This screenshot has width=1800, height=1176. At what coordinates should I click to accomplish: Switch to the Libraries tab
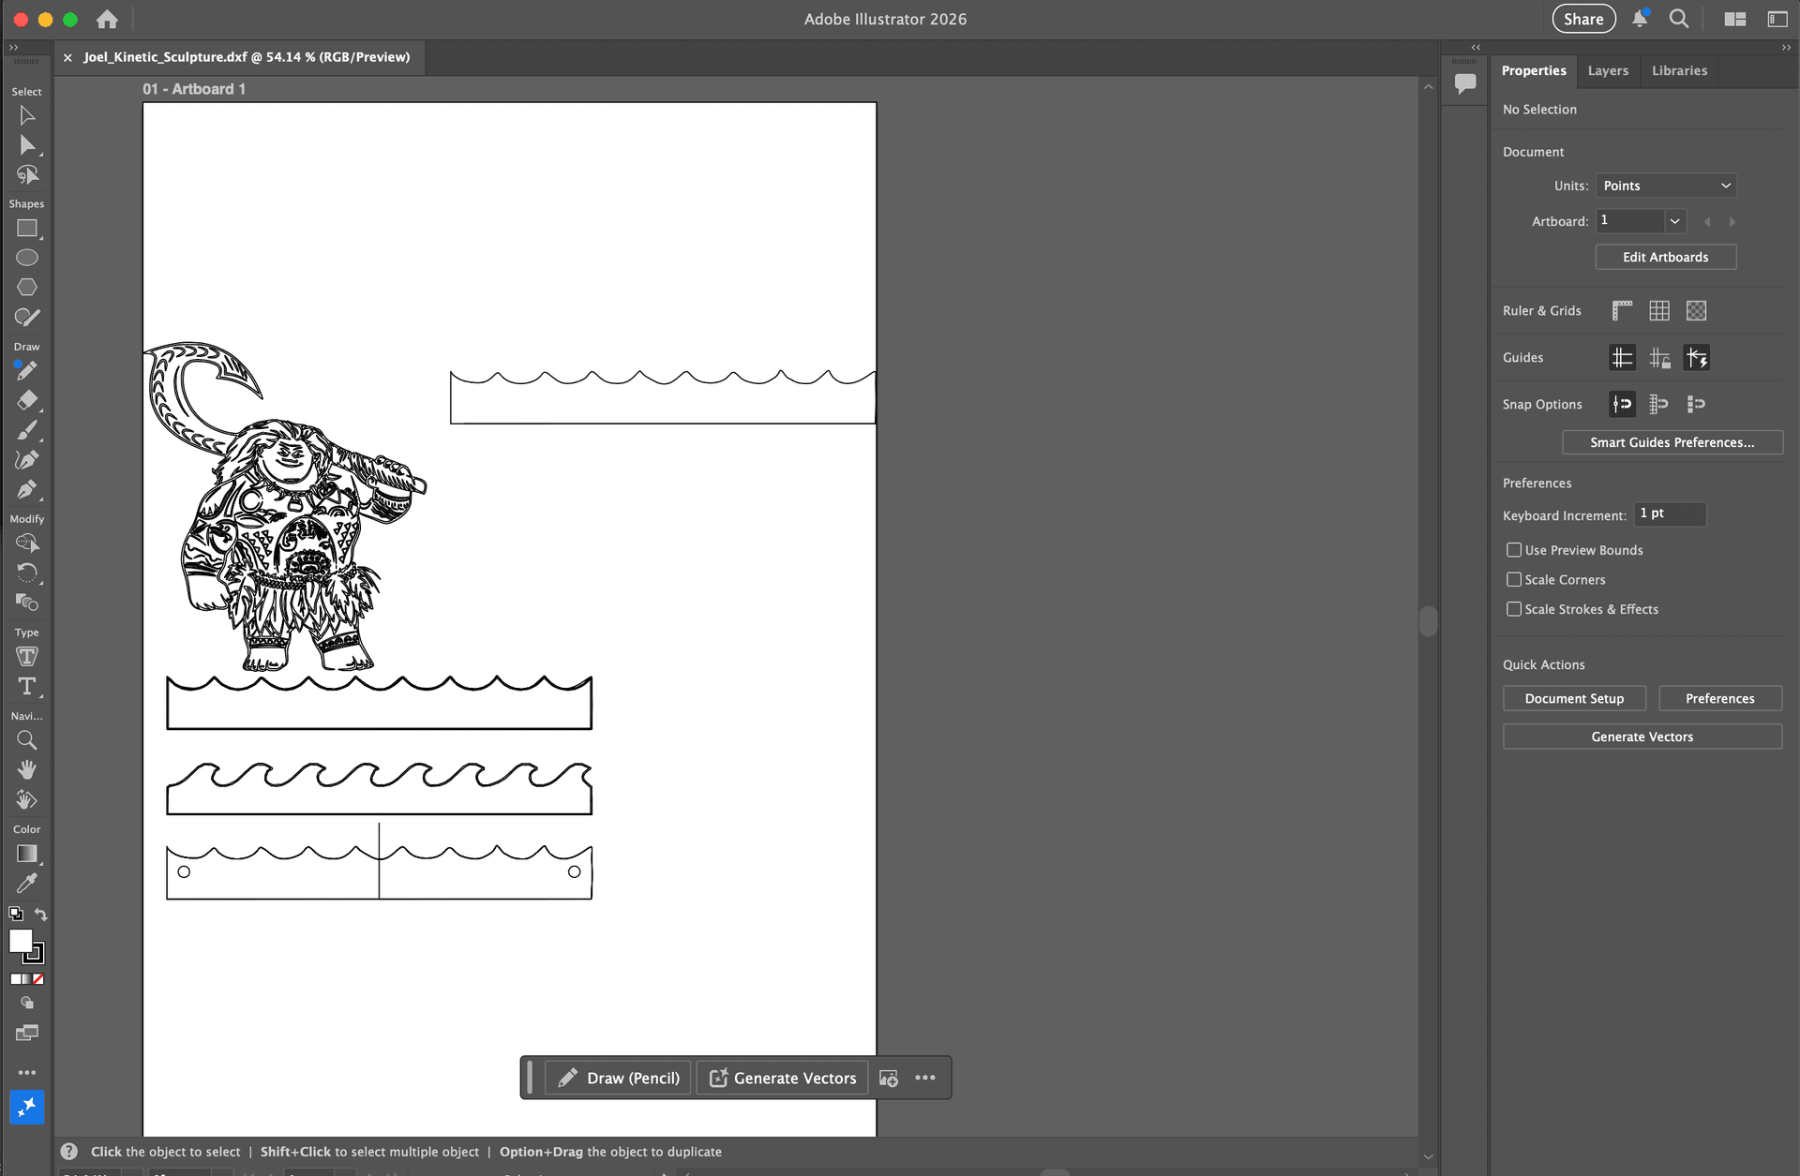click(1679, 70)
